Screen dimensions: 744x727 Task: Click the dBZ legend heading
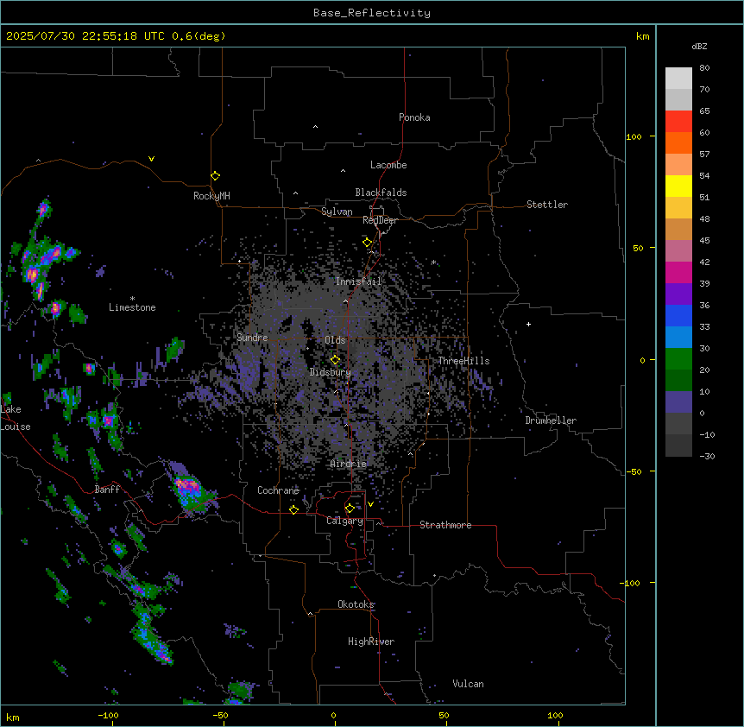click(x=699, y=46)
